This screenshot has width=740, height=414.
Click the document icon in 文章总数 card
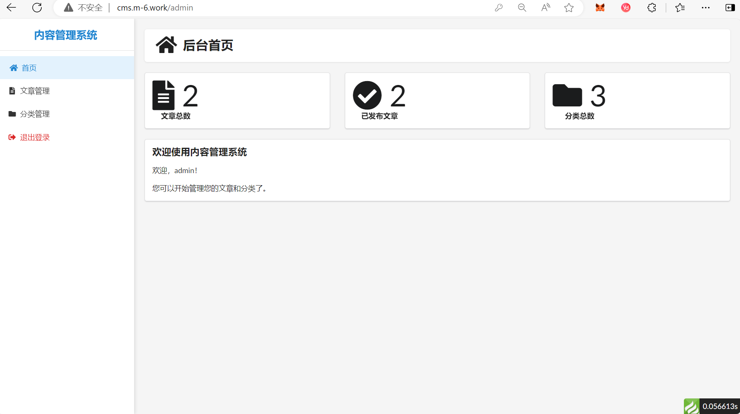tap(163, 96)
